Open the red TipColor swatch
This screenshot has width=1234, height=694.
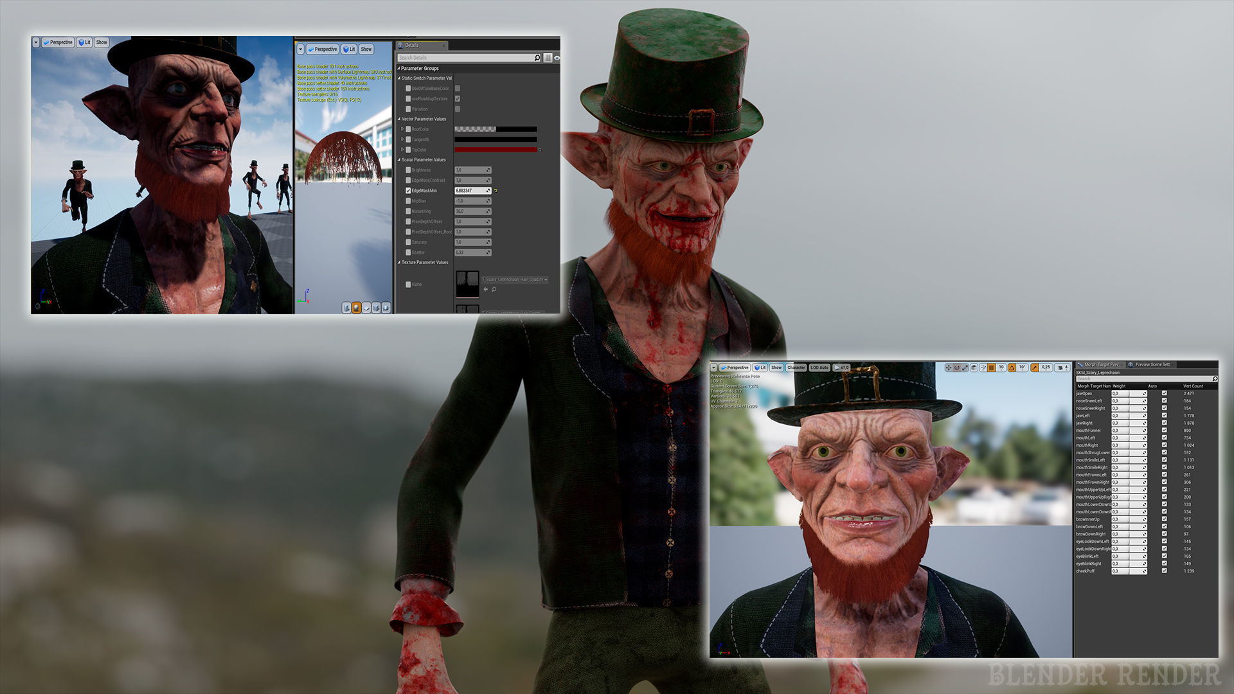point(496,150)
